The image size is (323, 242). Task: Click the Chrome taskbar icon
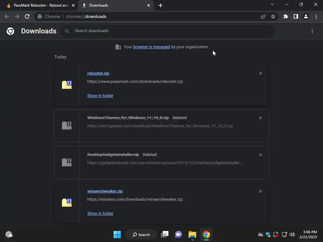pos(206,234)
